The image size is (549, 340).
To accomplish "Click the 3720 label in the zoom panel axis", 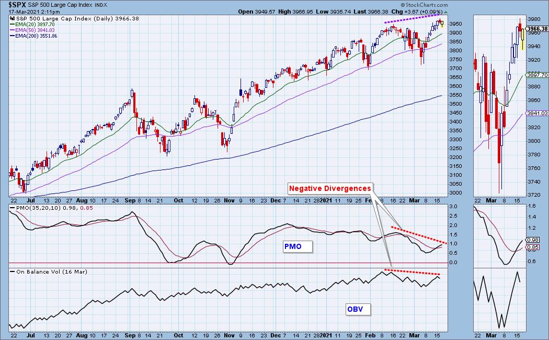I will click(x=534, y=195).
